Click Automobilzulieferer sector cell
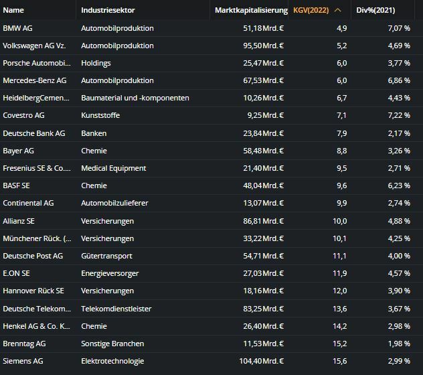423x375 pixels. point(114,203)
